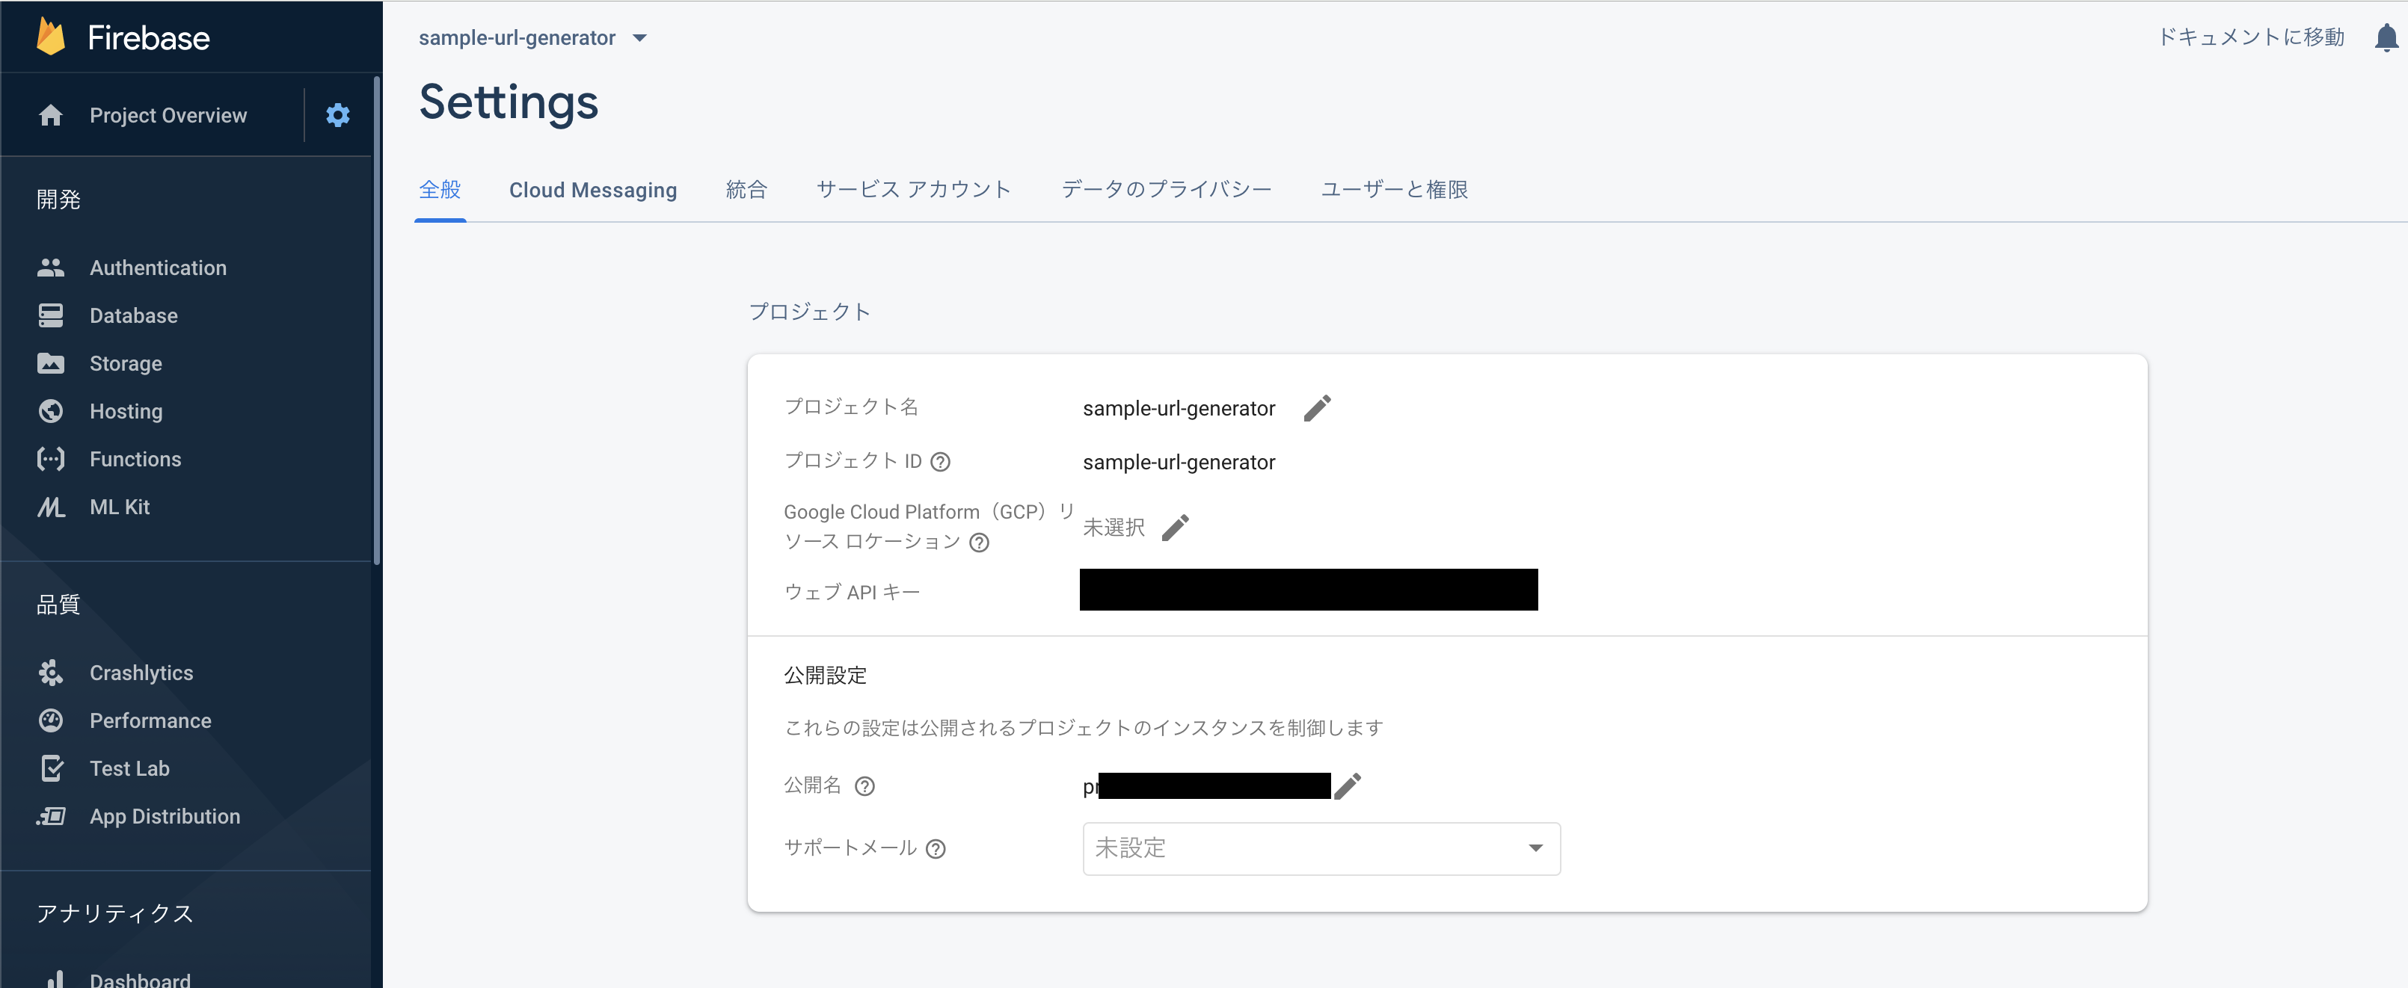Screen dimensions: 2408x988
Task: Edit the project name pencil icon
Action: (1317, 408)
